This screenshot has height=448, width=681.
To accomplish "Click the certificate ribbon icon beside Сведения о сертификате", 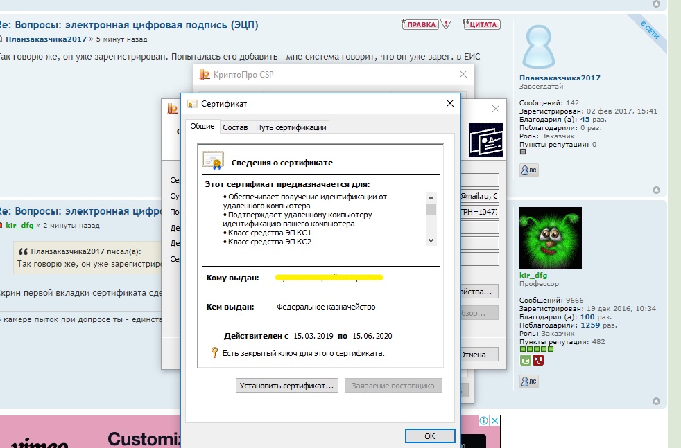I will [x=213, y=161].
